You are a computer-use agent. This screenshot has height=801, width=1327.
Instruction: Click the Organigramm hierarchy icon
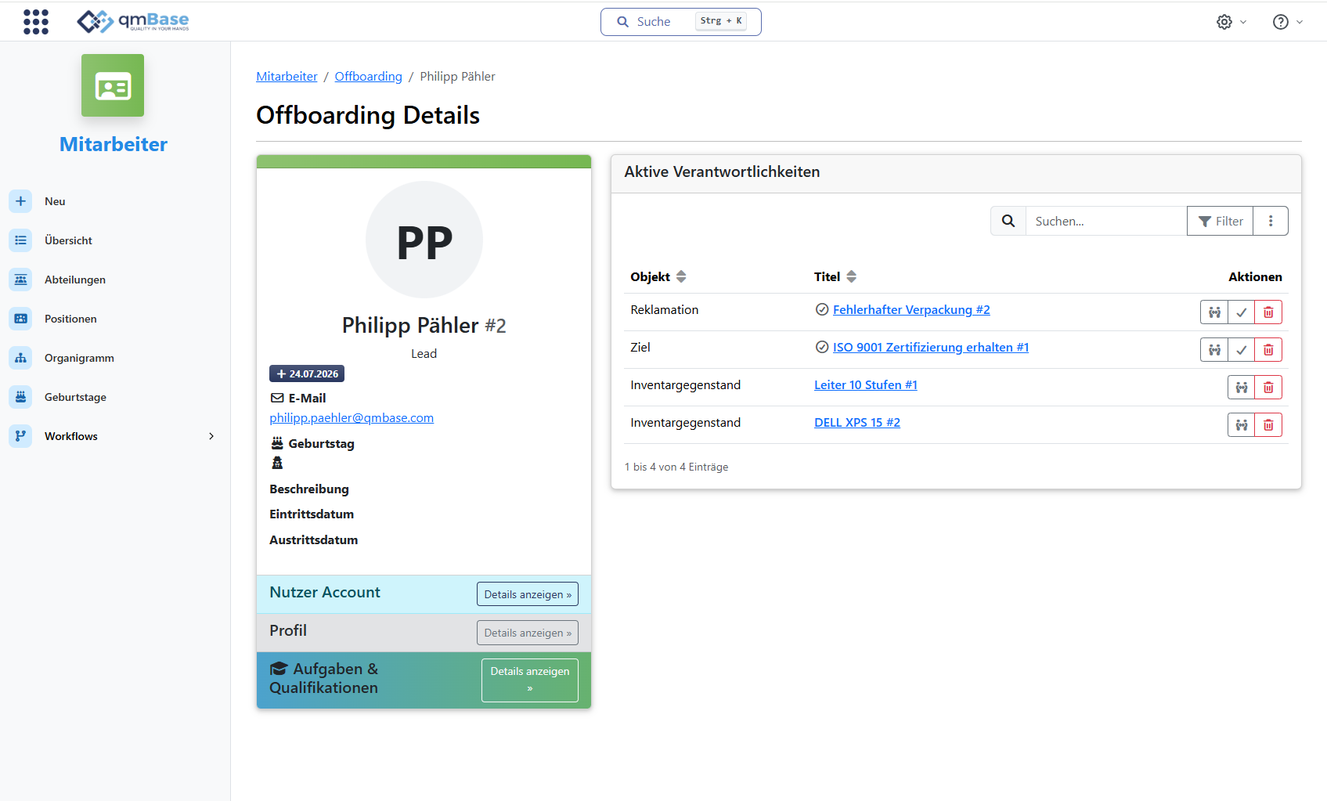pyautogui.click(x=20, y=358)
